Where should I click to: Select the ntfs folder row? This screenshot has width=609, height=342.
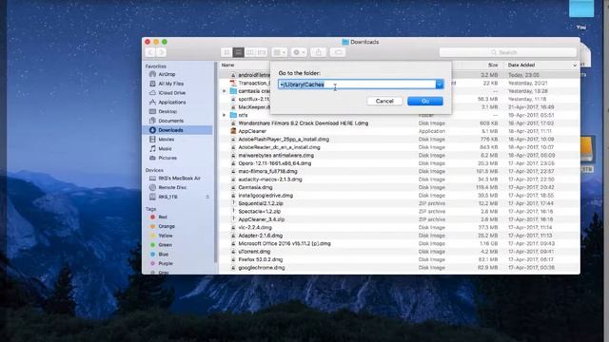(400, 115)
